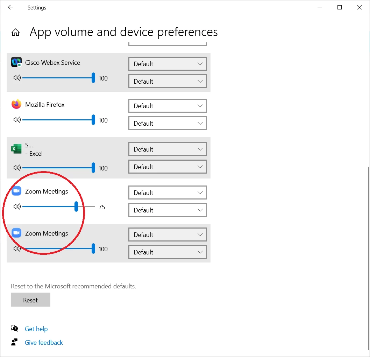
Task: Click the 'Zoom Meetings' label above the 75 slider
Action: 47,191
